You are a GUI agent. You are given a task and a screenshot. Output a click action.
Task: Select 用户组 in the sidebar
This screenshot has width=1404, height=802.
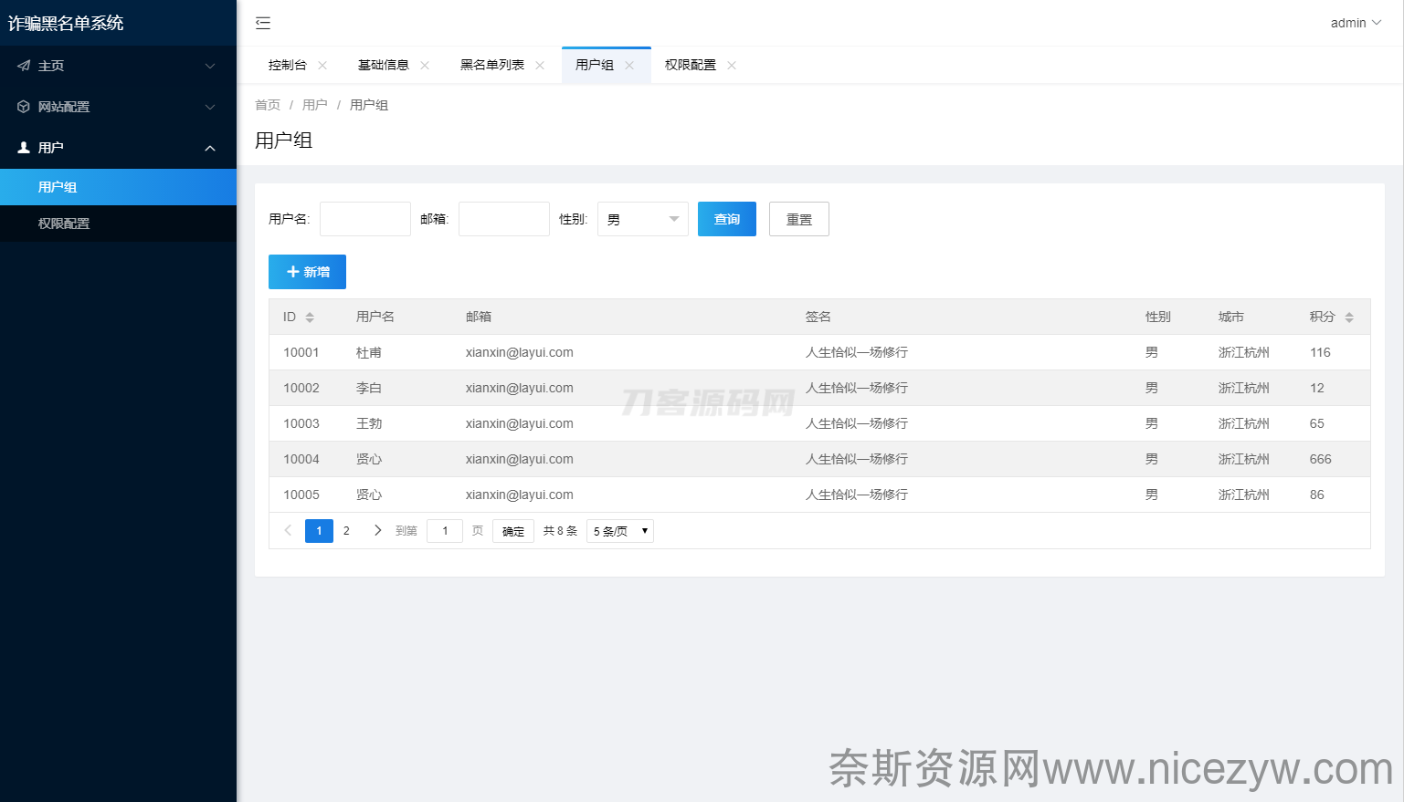coord(118,187)
